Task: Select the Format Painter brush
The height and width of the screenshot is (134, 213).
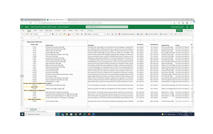Action: 31,34
